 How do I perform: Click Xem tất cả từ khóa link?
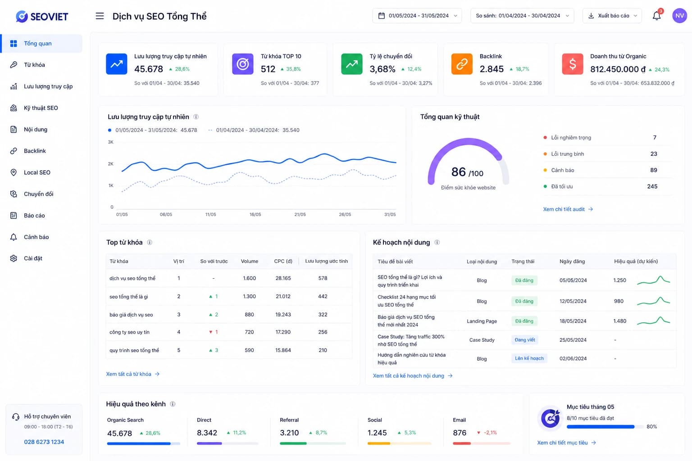(x=133, y=374)
